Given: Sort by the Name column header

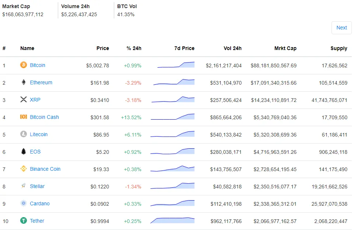Looking at the screenshot, I should coord(27,48).
